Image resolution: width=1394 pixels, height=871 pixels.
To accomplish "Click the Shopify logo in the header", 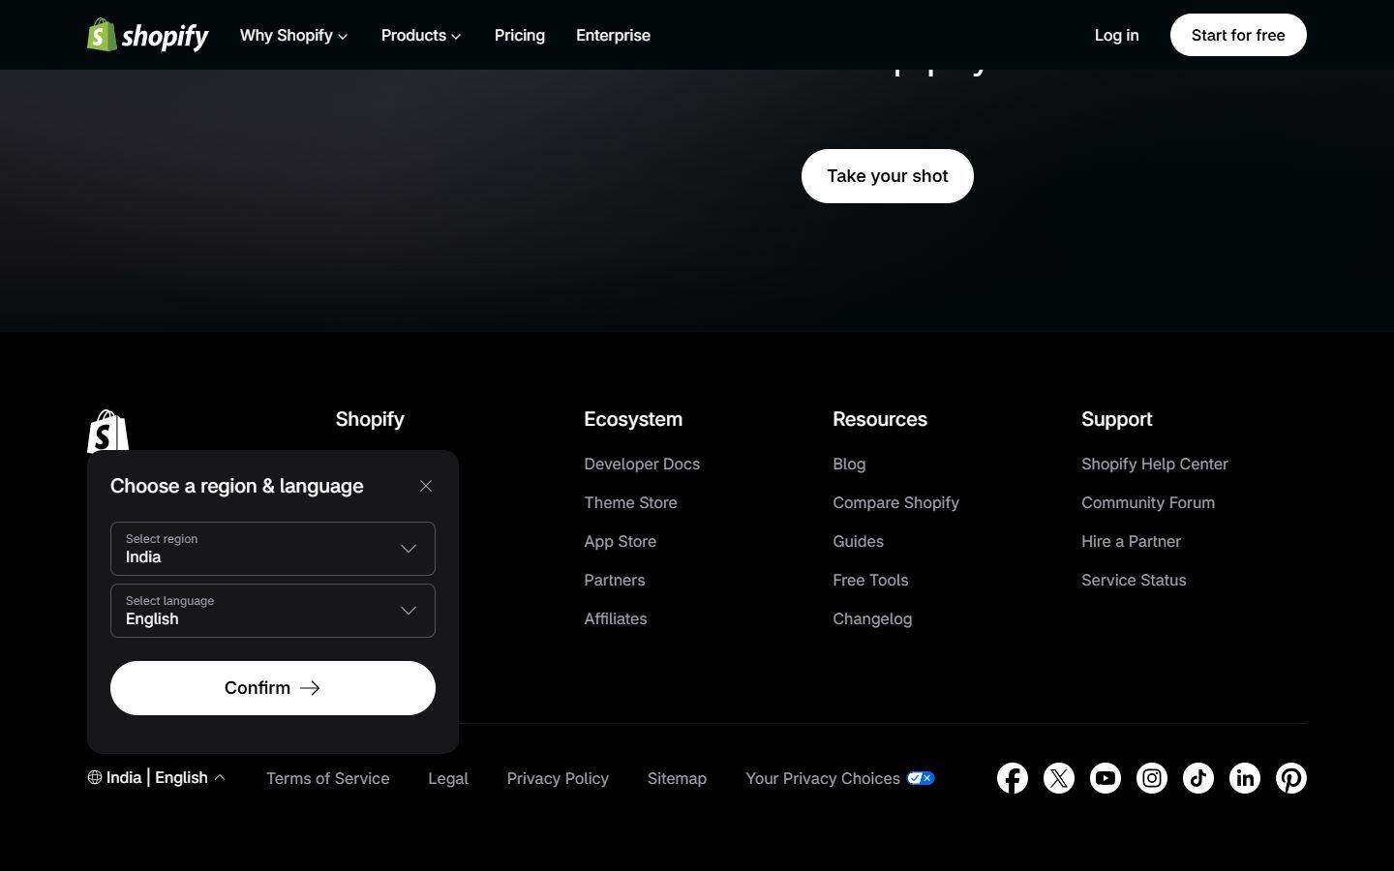I will [x=148, y=35].
